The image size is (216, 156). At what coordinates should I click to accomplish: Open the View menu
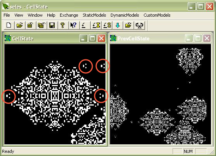coord(19,15)
